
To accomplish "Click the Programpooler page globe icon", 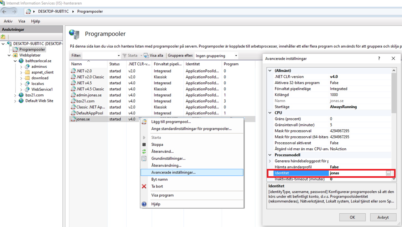I will click(74, 34).
